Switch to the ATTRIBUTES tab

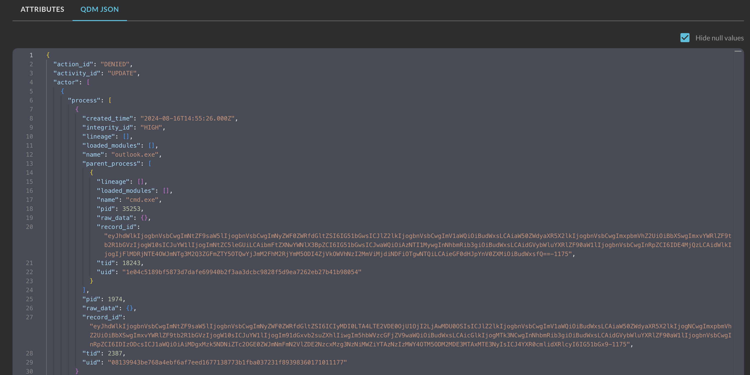[42, 9]
